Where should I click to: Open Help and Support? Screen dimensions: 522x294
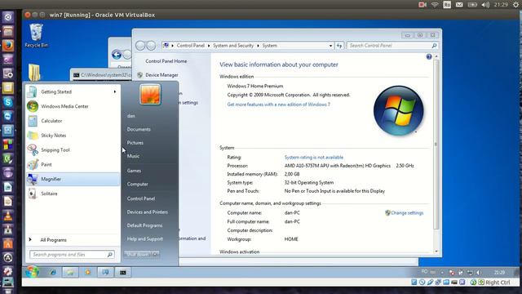click(x=145, y=238)
